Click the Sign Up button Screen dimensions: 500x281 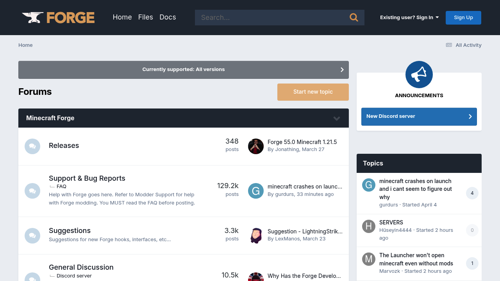point(463,18)
